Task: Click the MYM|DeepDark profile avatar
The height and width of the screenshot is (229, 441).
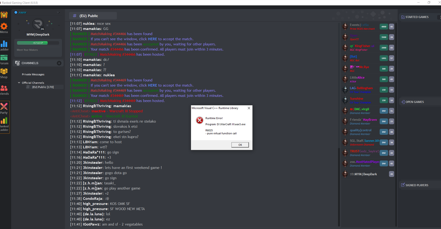Action: pyautogui.click(x=38, y=24)
